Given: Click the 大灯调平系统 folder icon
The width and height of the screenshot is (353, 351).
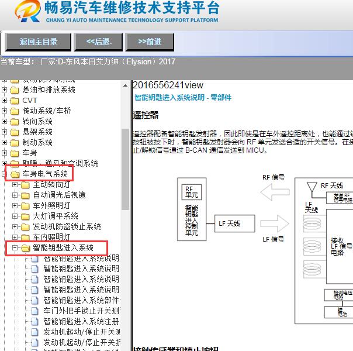Looking at the screenshot, I should [25, 216].
